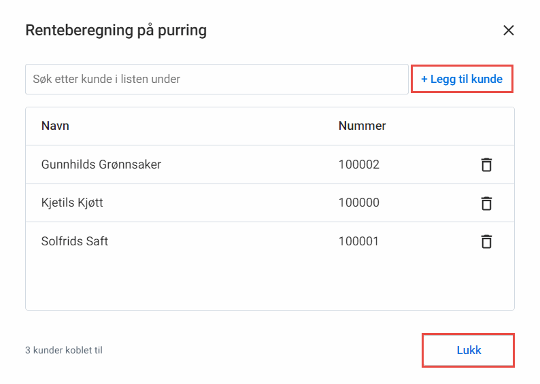Focus the Søk etter kunde search field
The width and height of the screenshot is (540, 384).
pos(217,79)
